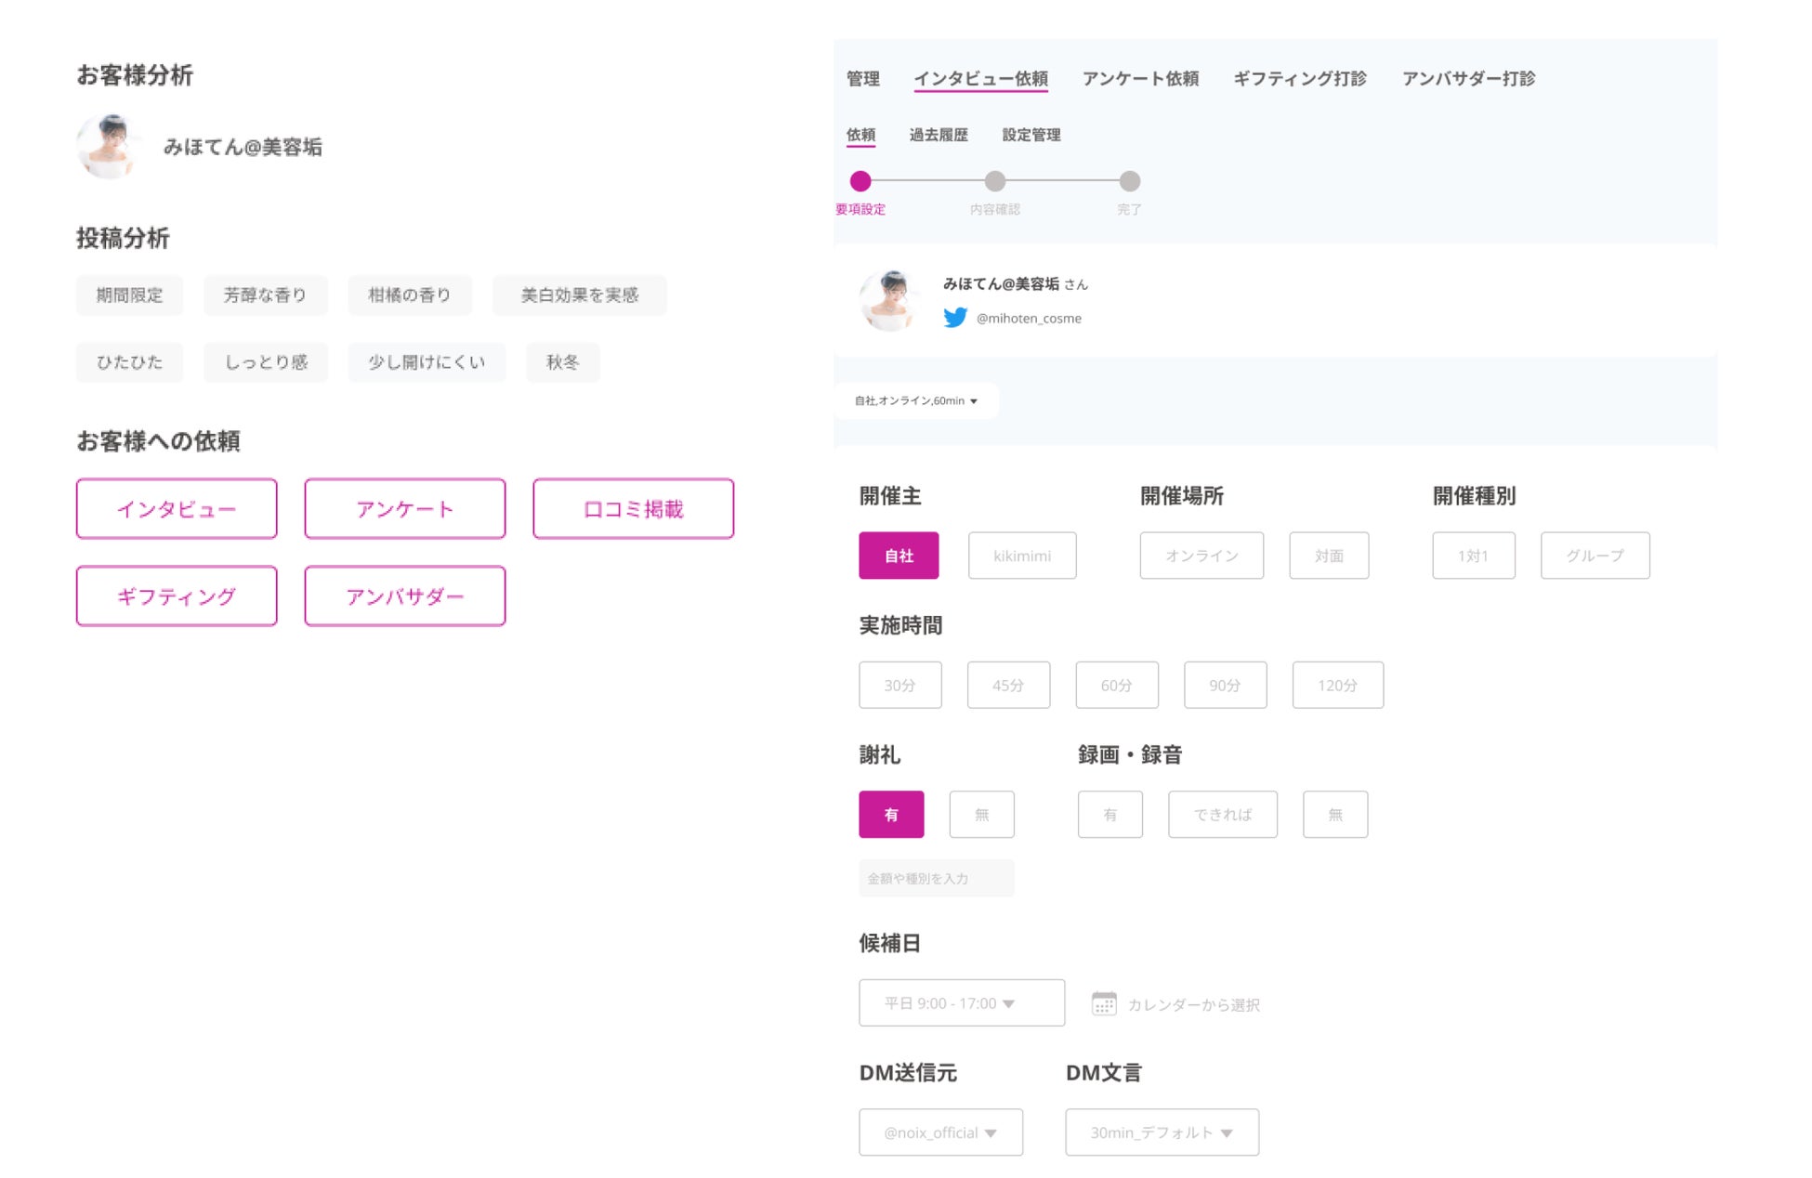Open the calendar icon to pick dates

click(1104, 1004)
